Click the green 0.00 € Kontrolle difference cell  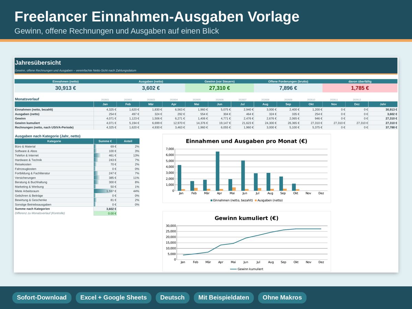pos(105,213)
